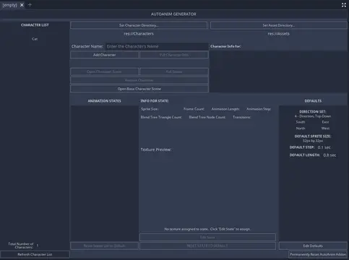Click the Open Character Scene button

pyautogui.click(x=104, y=71)
